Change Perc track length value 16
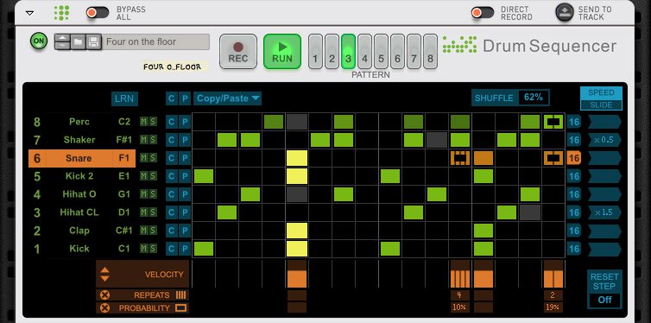This screenshot has width=651, height=323. pyautogui.click(x=574, y=122)
